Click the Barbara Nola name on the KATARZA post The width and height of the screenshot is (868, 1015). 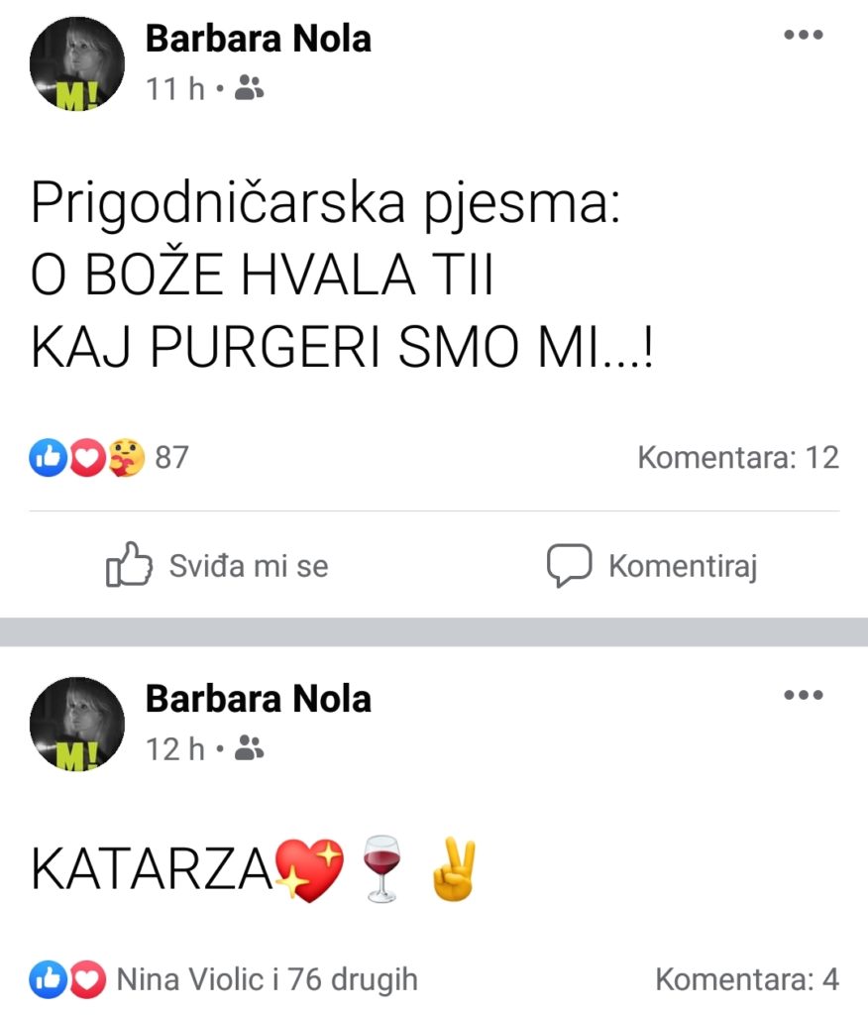[x=259, y=699]
